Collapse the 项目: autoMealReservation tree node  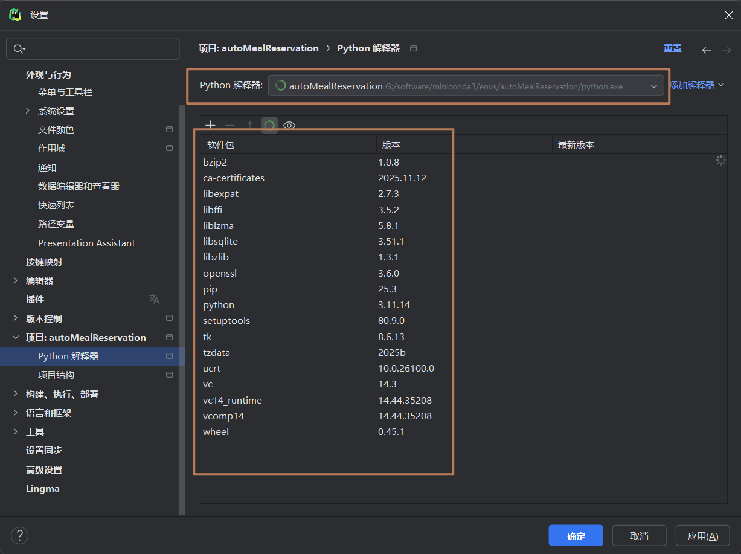pos(16,337)
